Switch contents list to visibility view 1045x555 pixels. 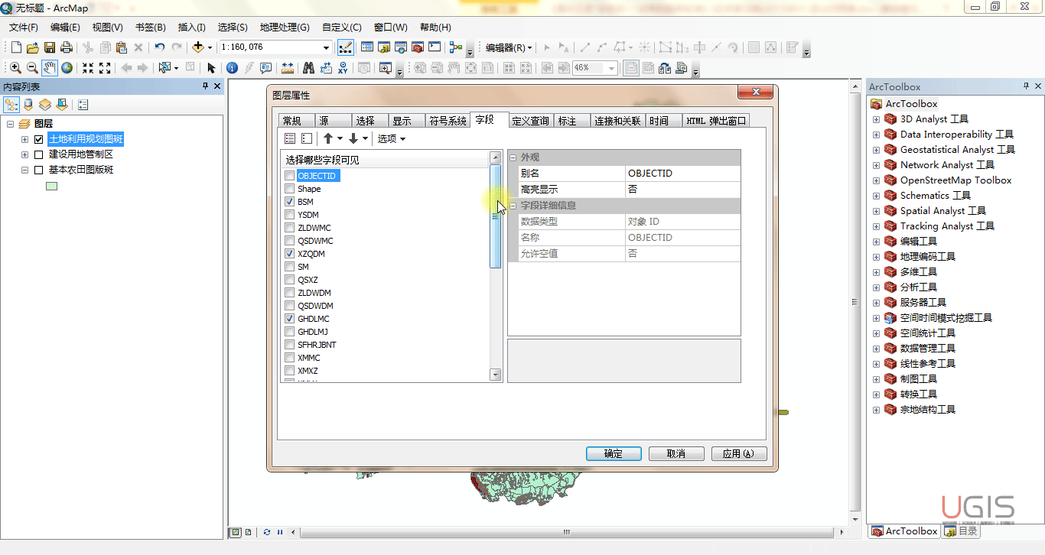pyautogui.click(x=45, y=105)
